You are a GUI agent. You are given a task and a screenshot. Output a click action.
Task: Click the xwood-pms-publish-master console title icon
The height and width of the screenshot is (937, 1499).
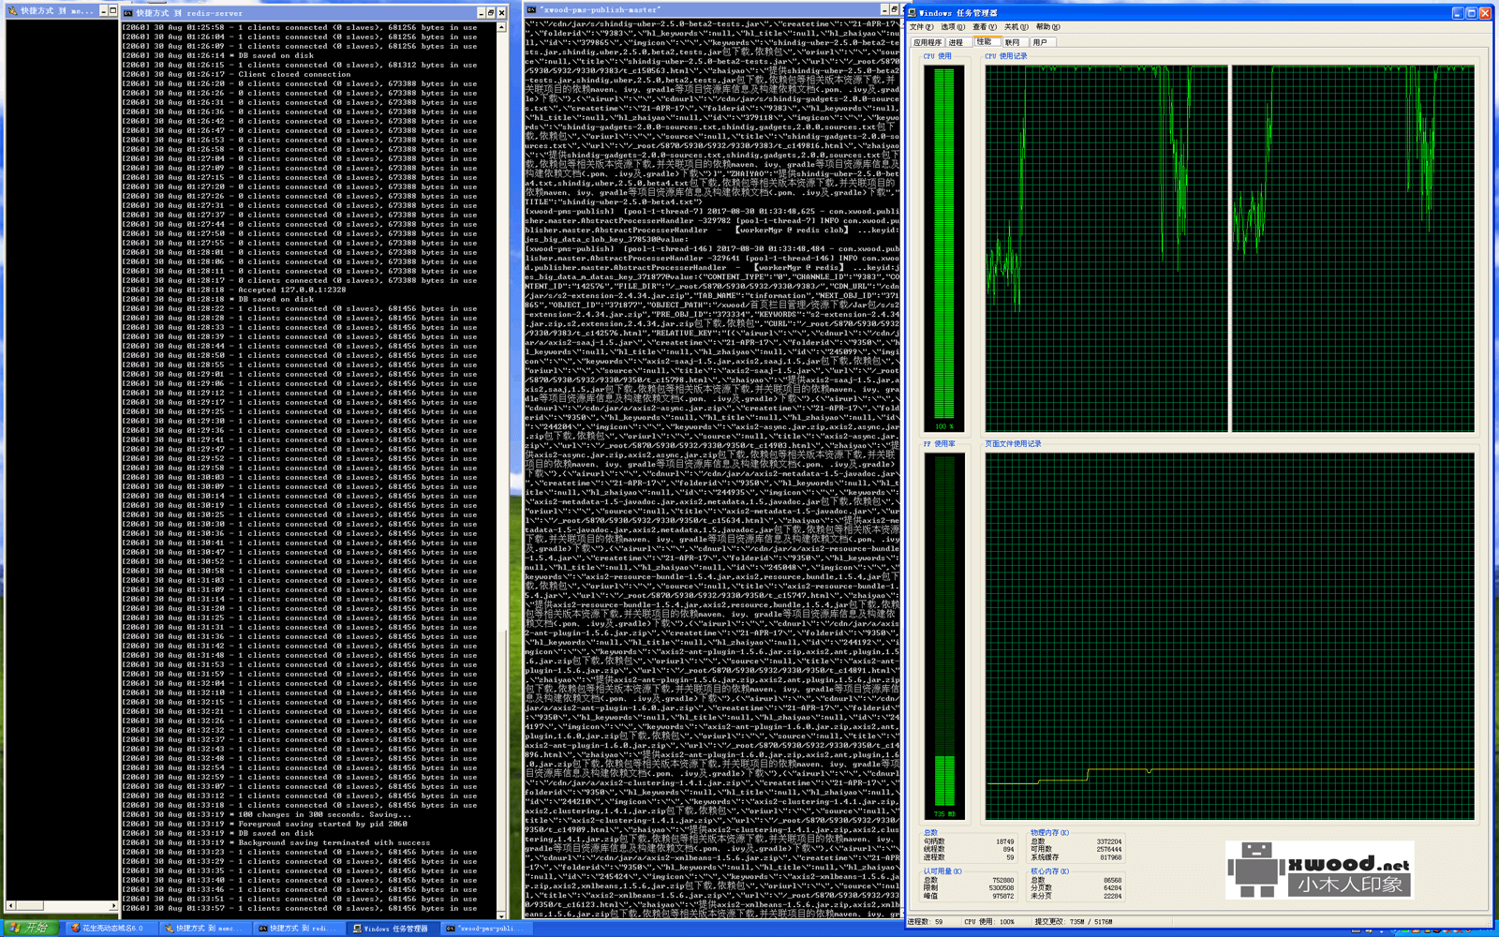tap(531, 9)
